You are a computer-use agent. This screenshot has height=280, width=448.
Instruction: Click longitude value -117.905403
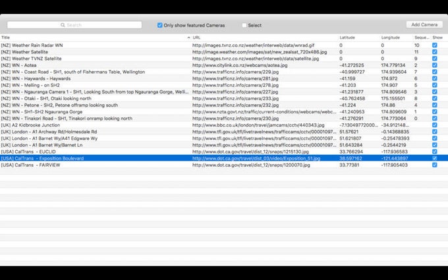point(394,165)
